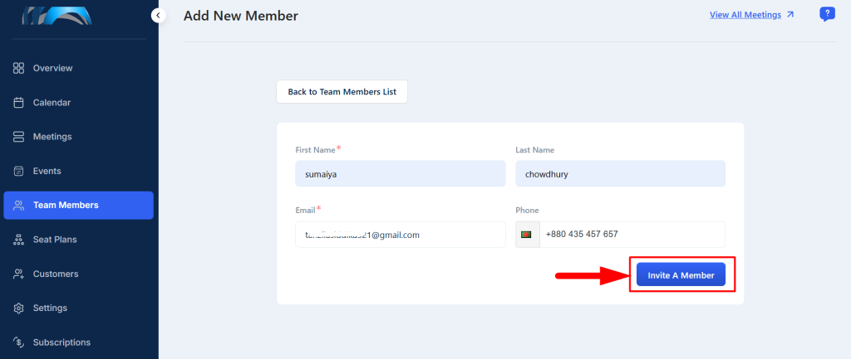Click Back to Team Members List button
This screenshot has height=359, width=851.
point(342,92)
